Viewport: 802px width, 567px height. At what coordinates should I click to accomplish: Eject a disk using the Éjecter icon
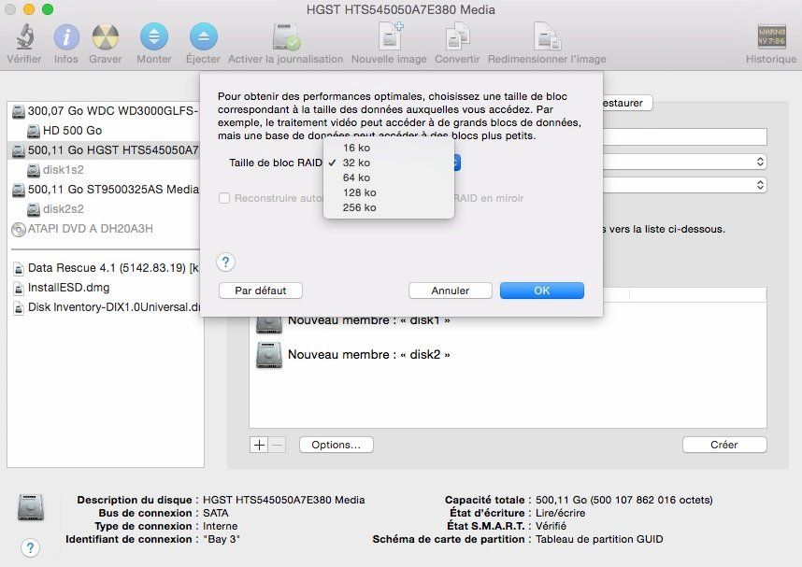pyautogui.click(x=203, y=39)
